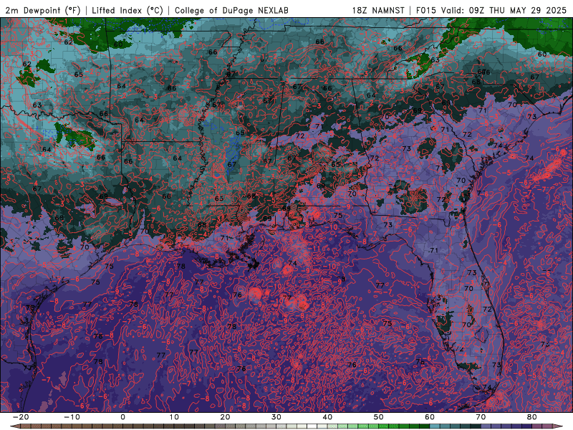Click the '30' color scale label

pos(276,417)
